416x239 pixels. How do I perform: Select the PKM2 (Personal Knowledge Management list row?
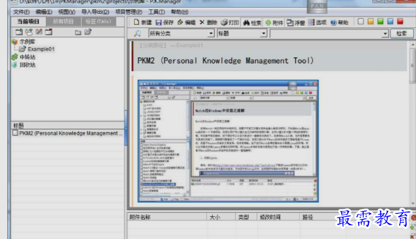(68, 133)
